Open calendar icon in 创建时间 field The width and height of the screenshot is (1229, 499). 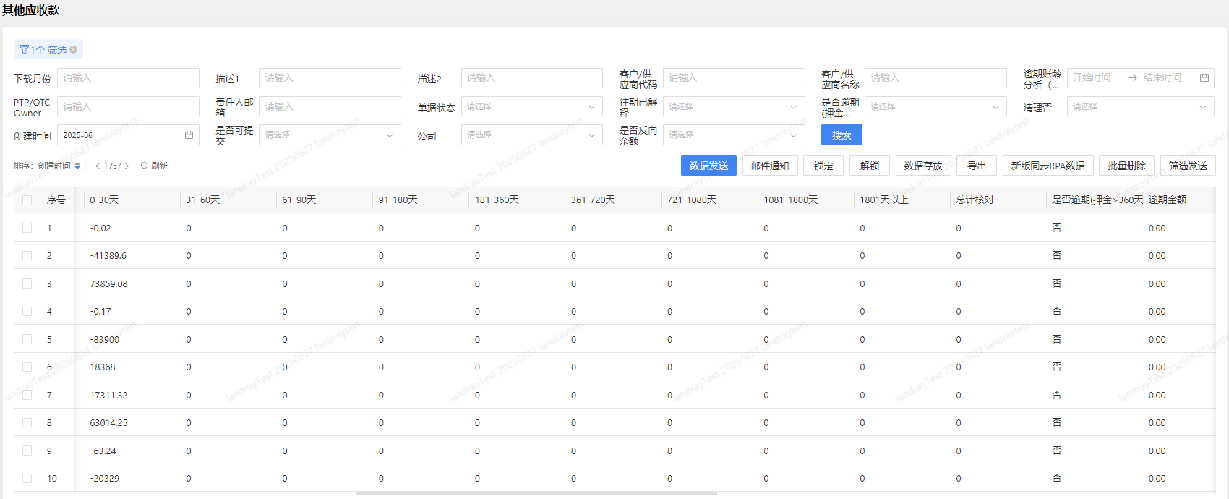(189, 135)
